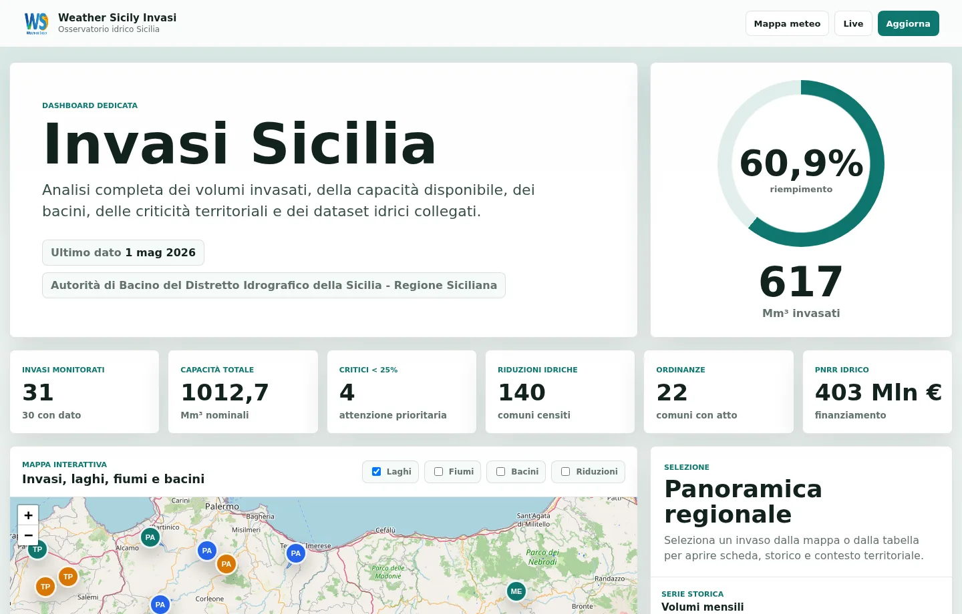Open the PNRR idrico card
962x614 pixels.
pos(877,392)
